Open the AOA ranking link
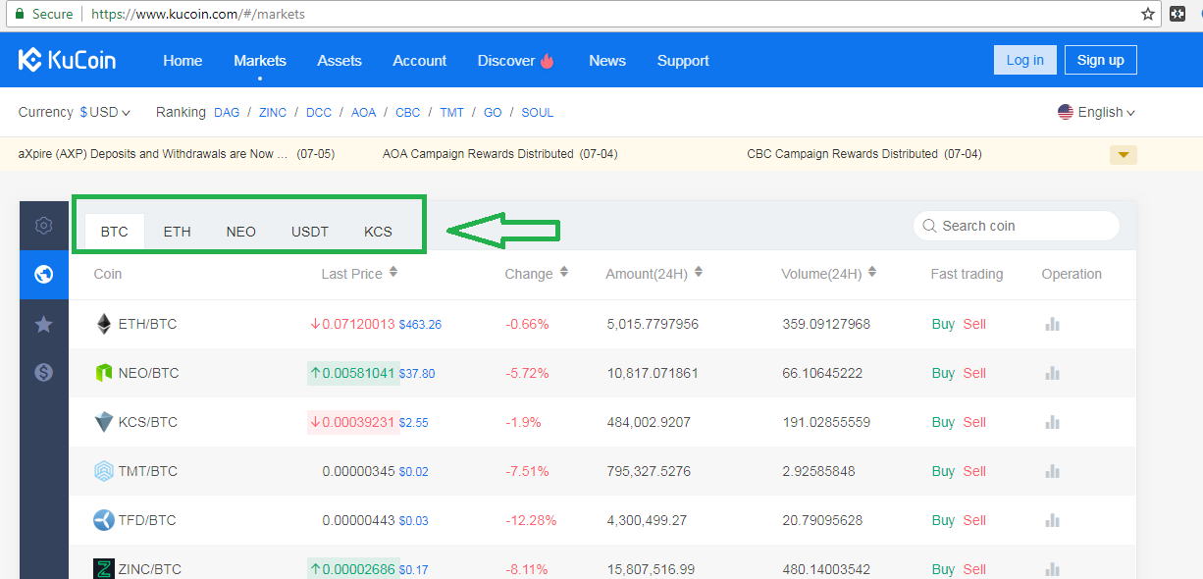The width and height of the screenshot is (1203, 579). (364, 112)
